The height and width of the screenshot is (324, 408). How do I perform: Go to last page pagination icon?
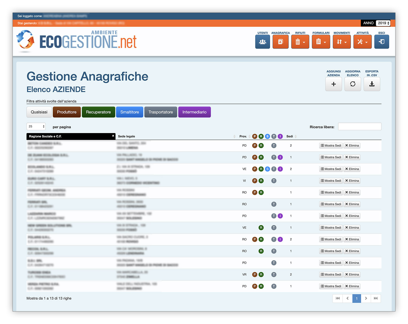(x=376, y=299)
